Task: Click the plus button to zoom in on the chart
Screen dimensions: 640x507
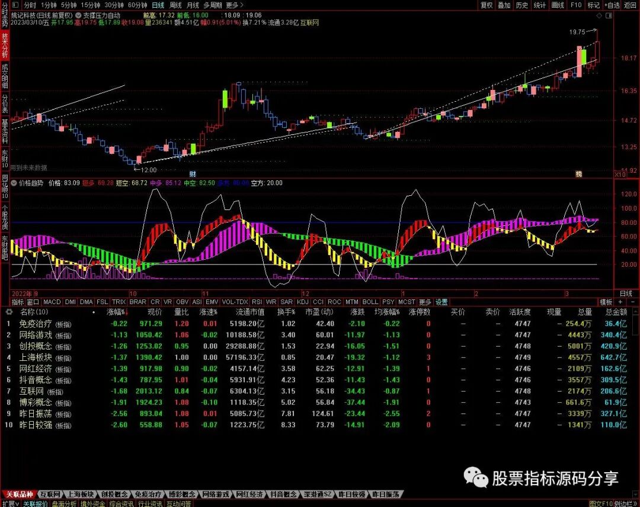Action: click(620, 302)
